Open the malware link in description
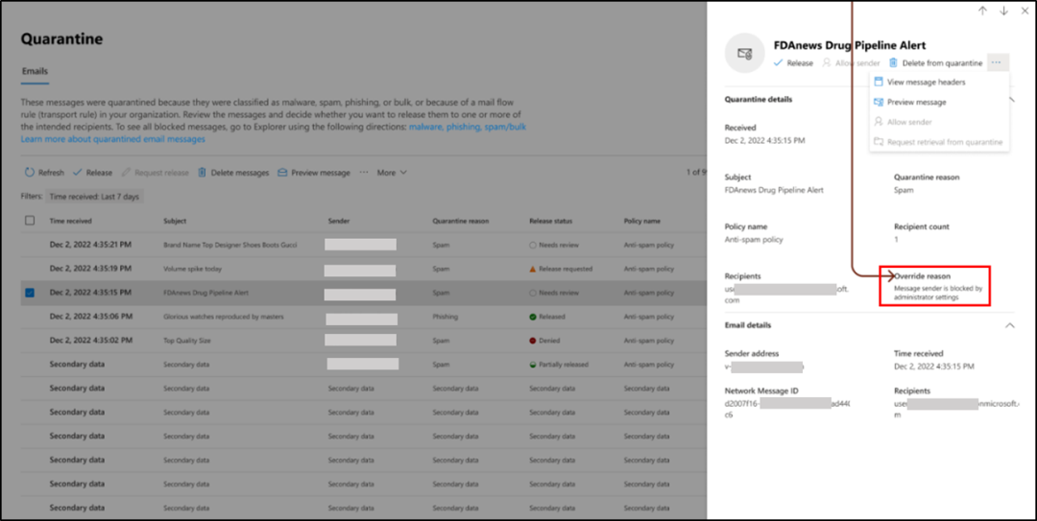The height and width of the screenshot is (521, 1037). 425,127
